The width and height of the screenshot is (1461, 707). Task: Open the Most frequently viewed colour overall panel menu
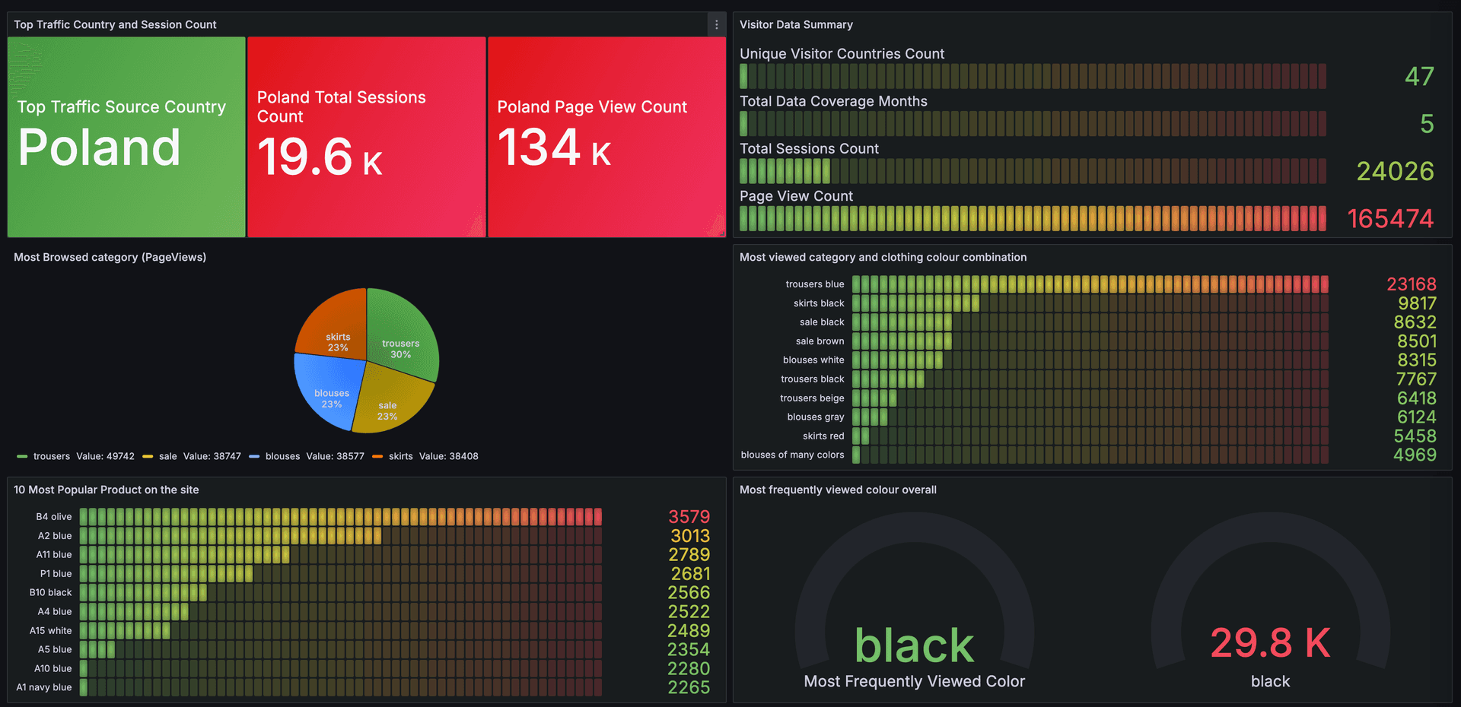tap(838, 490)
